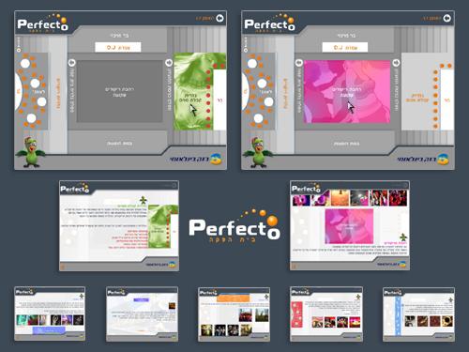
Task: Open the last red photo in the dance-floor page strip
Action: 398,198
